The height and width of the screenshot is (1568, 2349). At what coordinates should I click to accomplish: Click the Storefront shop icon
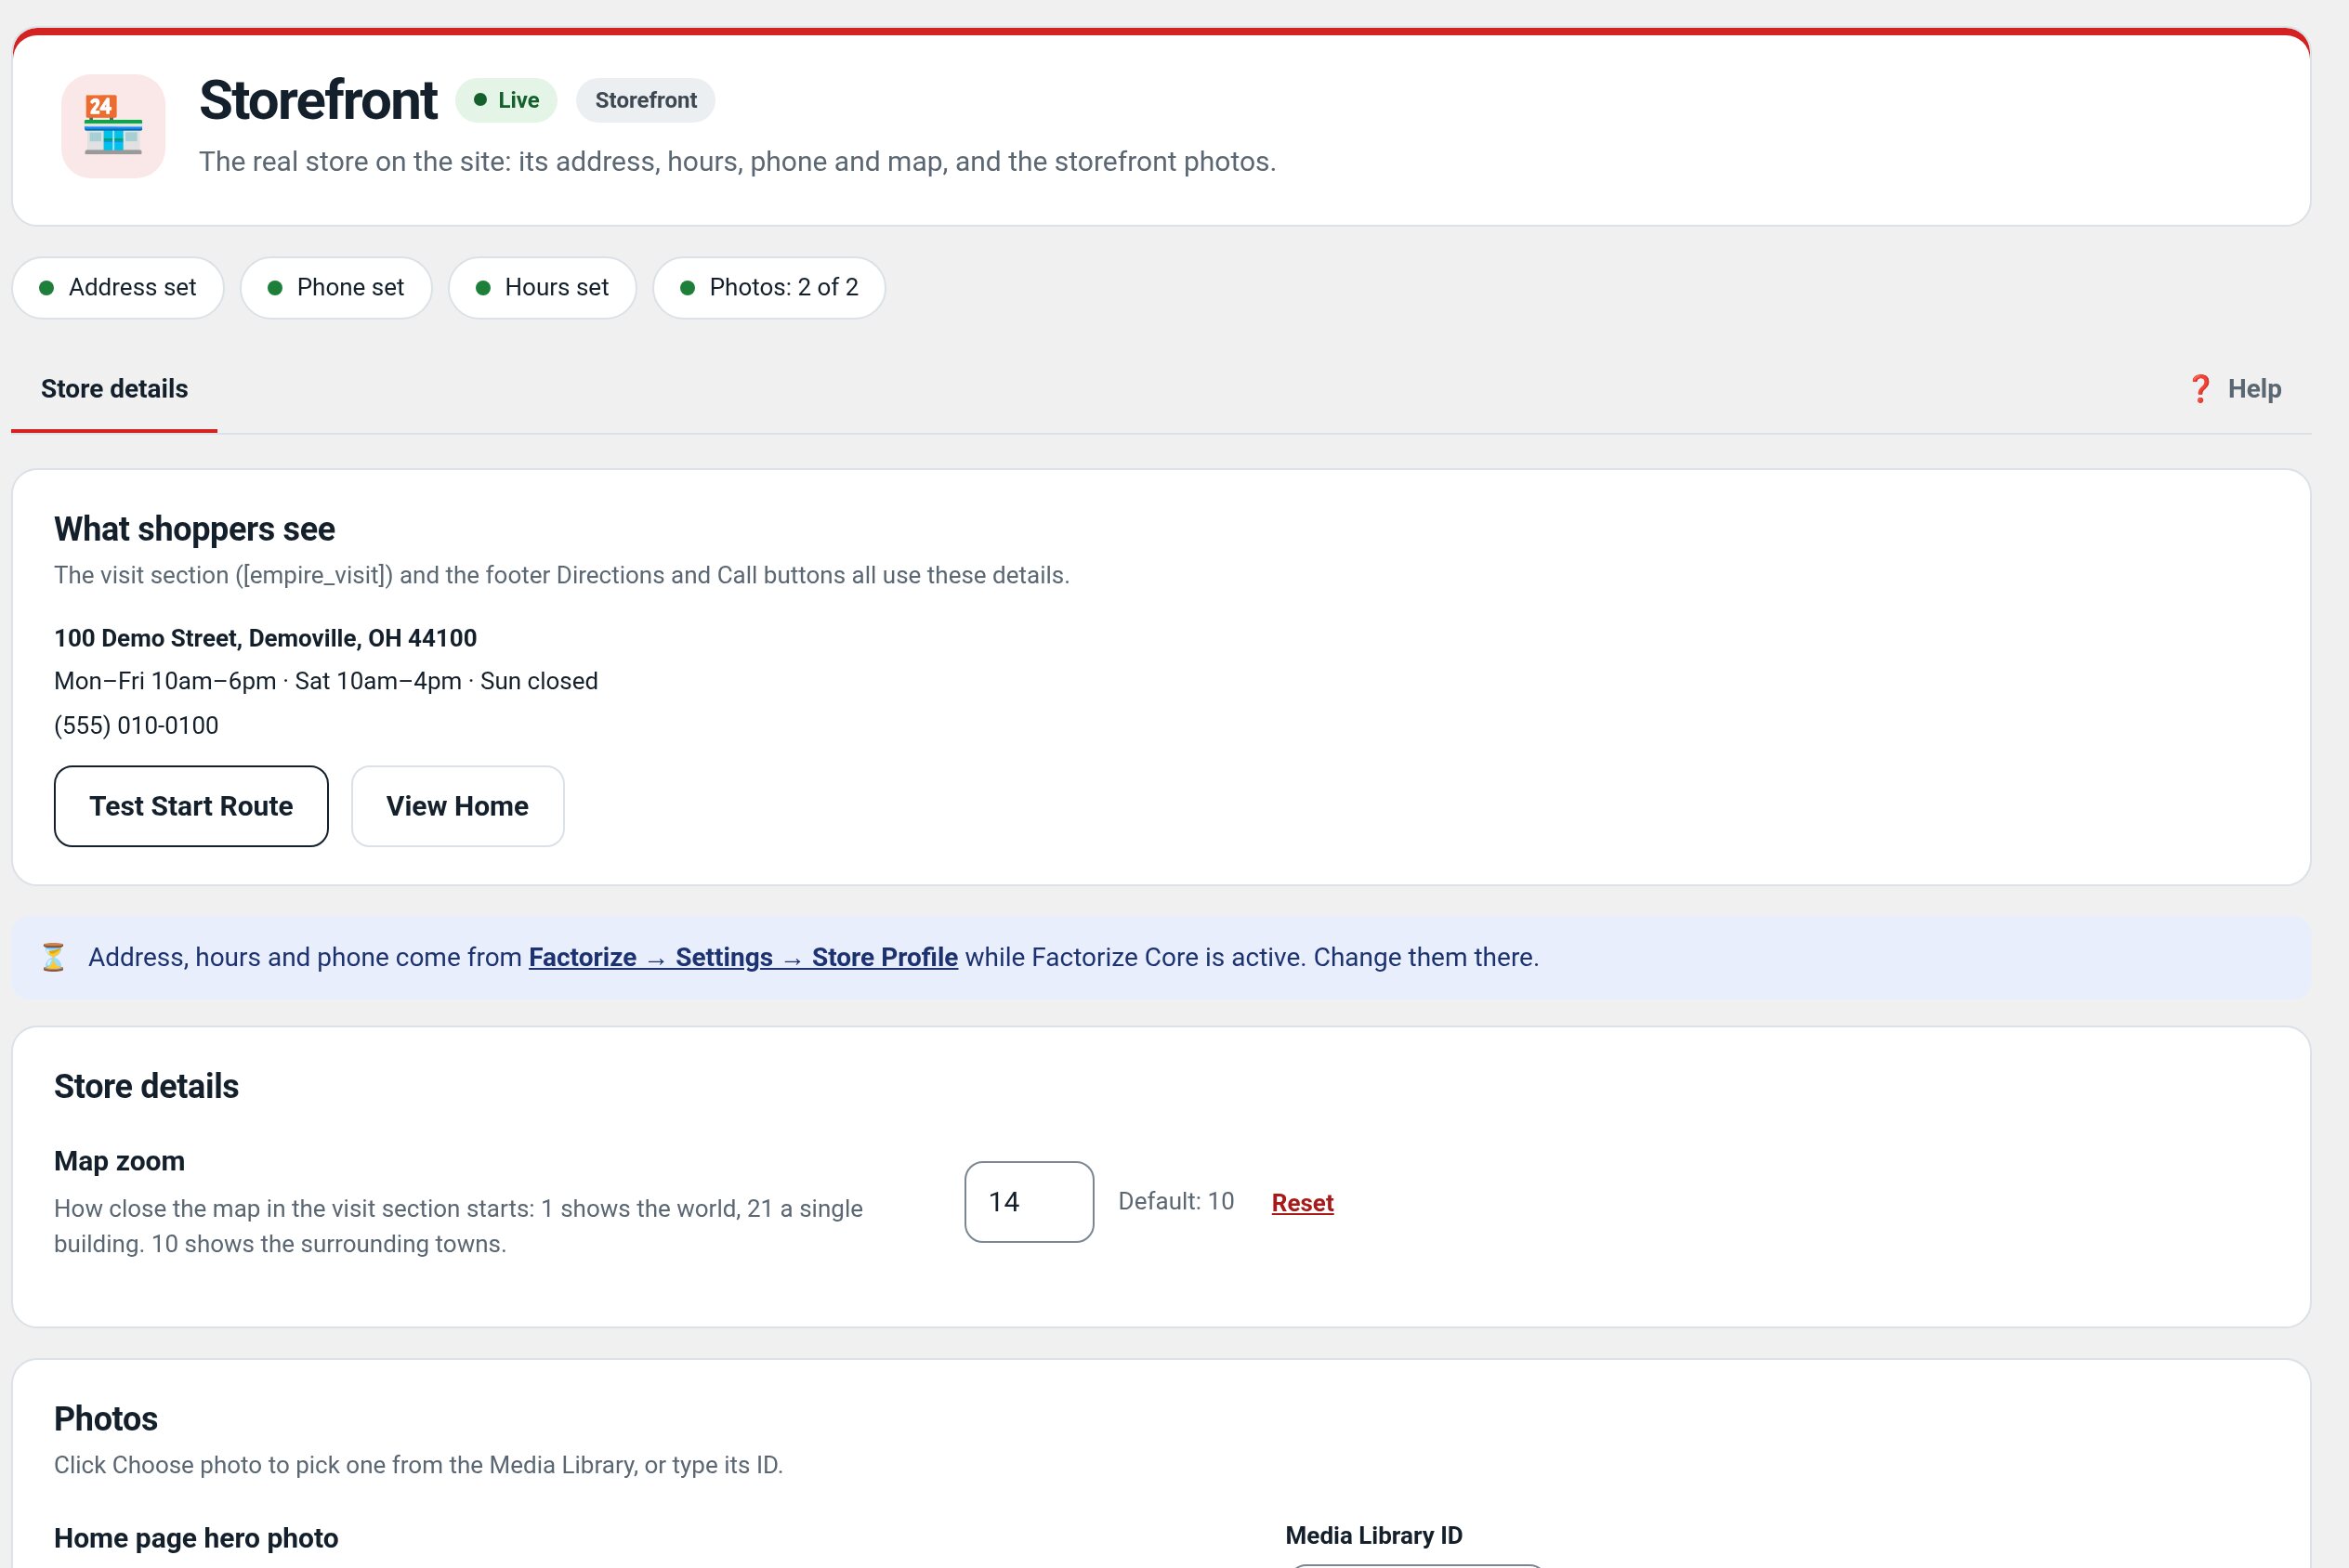click(x=113, y=126)
